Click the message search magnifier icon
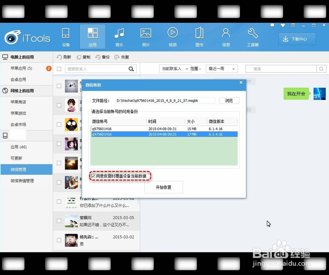 point(321,69)
